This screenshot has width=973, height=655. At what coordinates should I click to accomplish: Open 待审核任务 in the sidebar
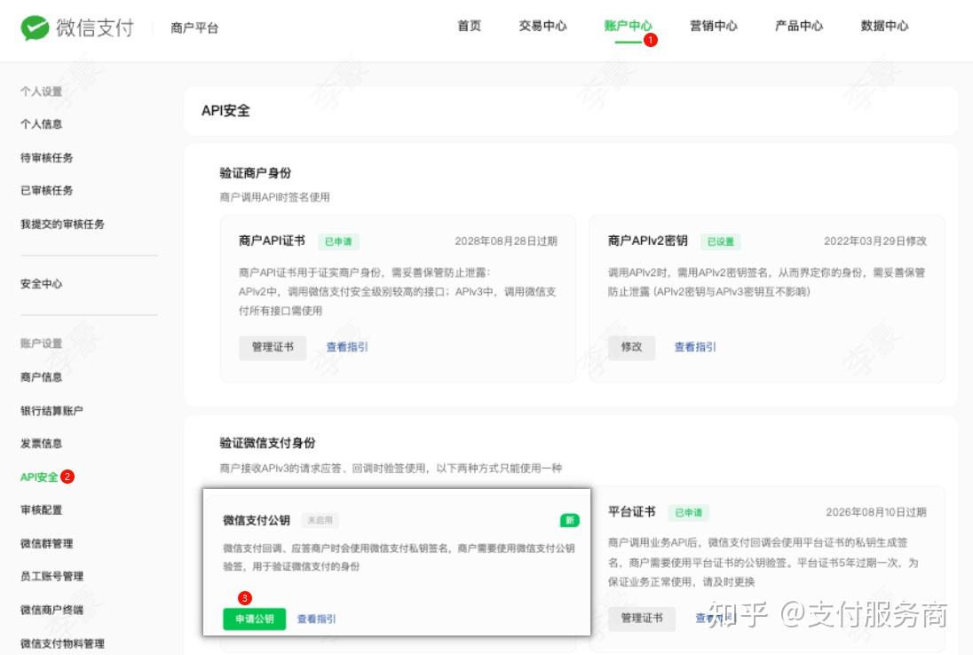(x=46, y=158)
